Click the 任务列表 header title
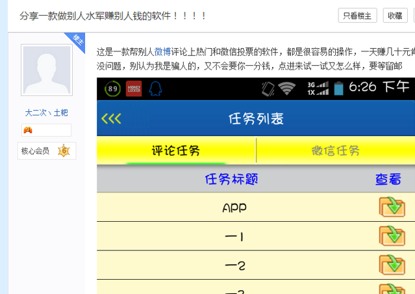The width and height of the screenshot is (415, 294). click(x=256, y=118)
